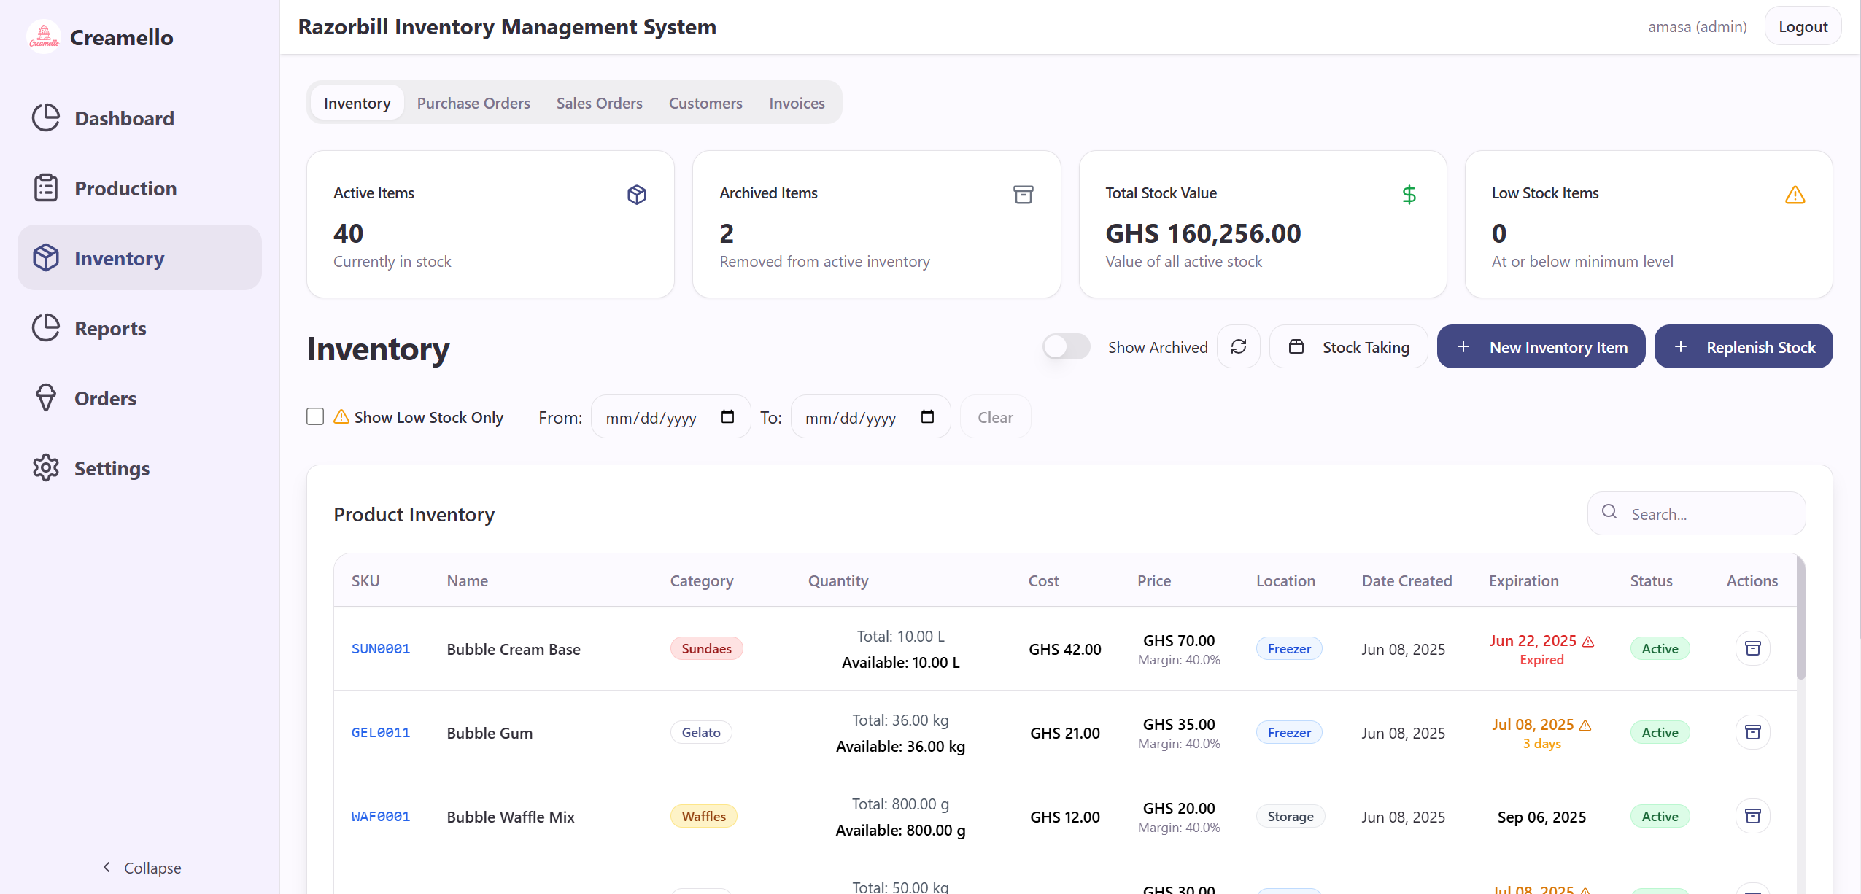Screen dimensions: 1861x894
Task: Click the Logout button
Action: (1803, 26)
